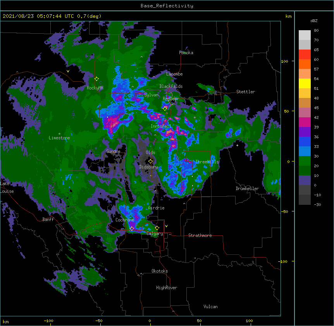Click the light gray 70-80 dBZ legend swatch
Screen dimensions: 334x326
tap(305, 35)
